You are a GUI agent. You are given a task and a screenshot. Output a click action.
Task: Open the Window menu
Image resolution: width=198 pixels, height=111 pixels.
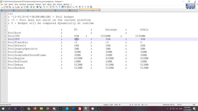pos(66,4)
